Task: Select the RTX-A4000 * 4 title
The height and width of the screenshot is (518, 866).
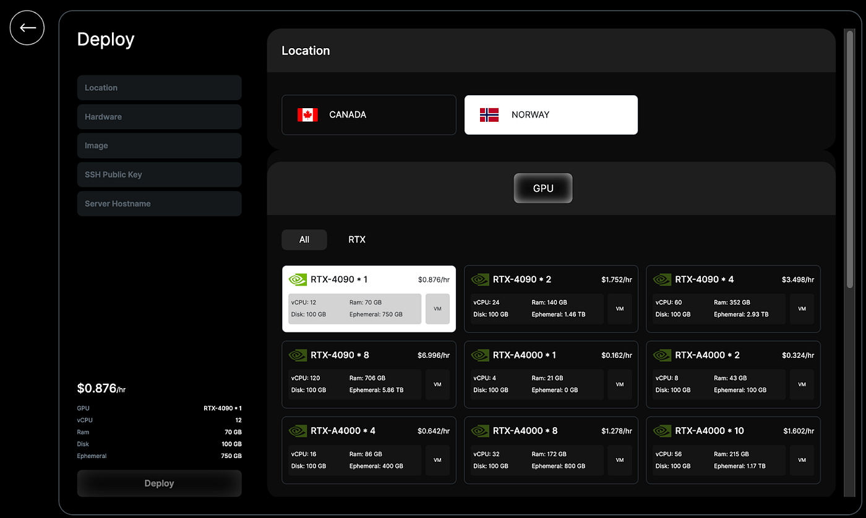Action: pyautogui.click(x=343, y=430)
